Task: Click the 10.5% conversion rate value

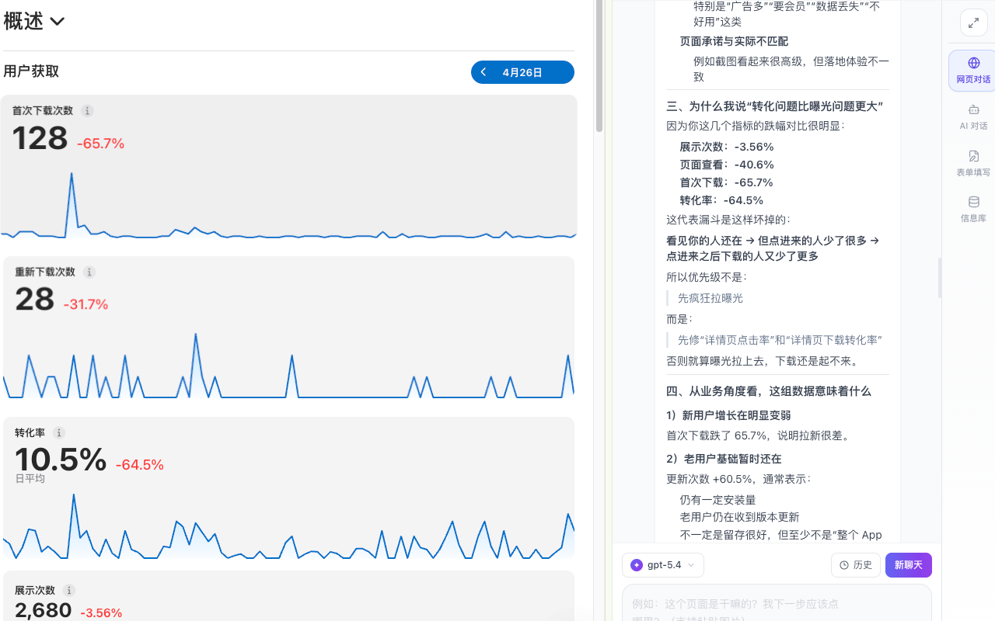Action: click(x=61, y=460)
